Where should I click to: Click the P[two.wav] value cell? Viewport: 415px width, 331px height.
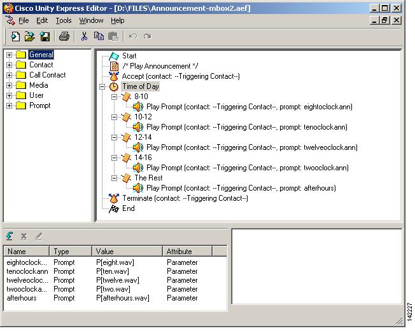point(113,289)
